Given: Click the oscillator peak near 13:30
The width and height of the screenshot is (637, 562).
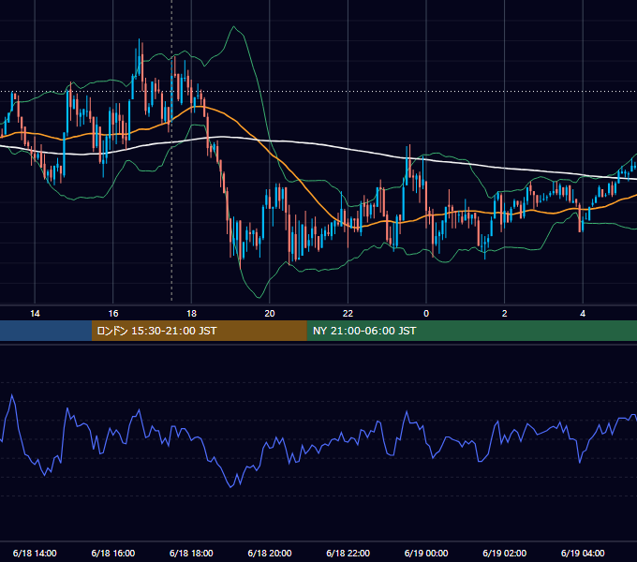Looking at the screenshot, I should 12,394.
